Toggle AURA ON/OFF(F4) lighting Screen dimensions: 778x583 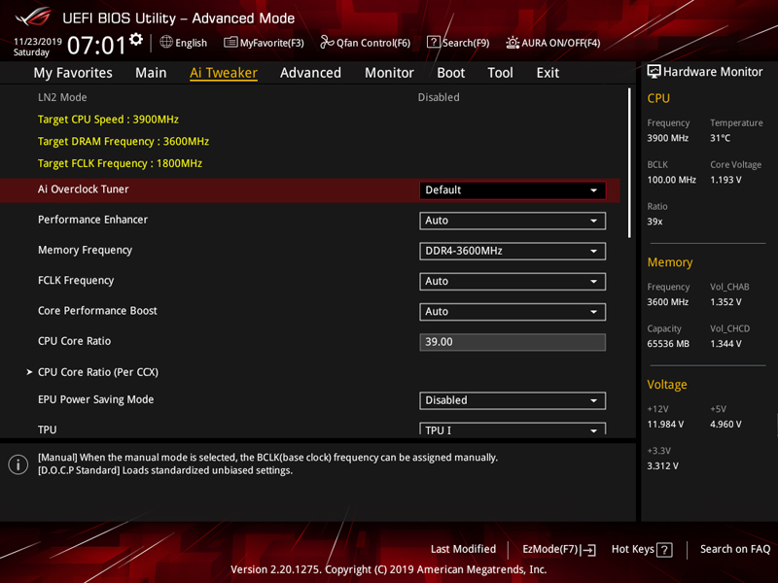coord(553,43)
